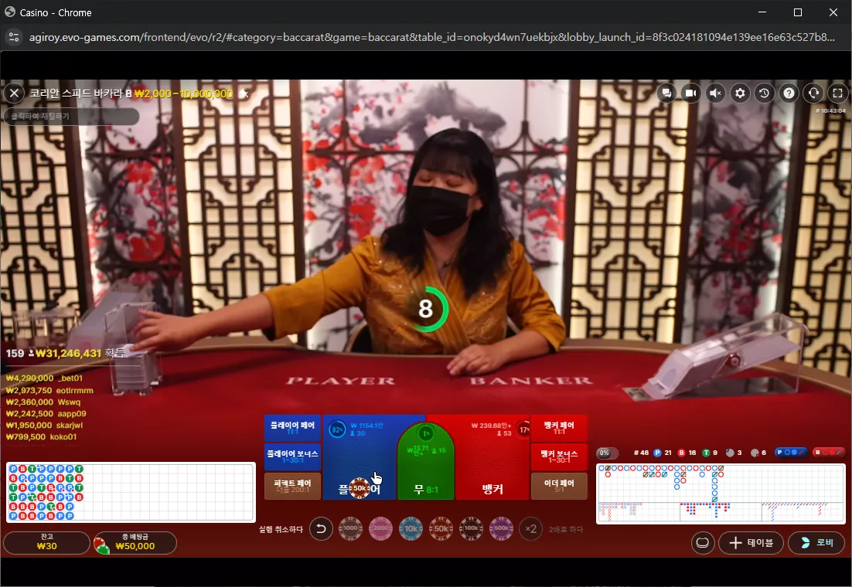Click the balance display showing ₩30
852x587 pixels.
coord(46,542)
